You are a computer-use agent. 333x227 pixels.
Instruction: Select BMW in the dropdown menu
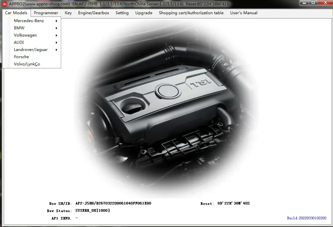[x=32, y=28]
